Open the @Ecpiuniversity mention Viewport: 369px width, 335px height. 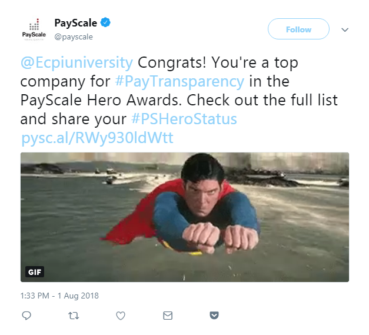pos(77,62)
